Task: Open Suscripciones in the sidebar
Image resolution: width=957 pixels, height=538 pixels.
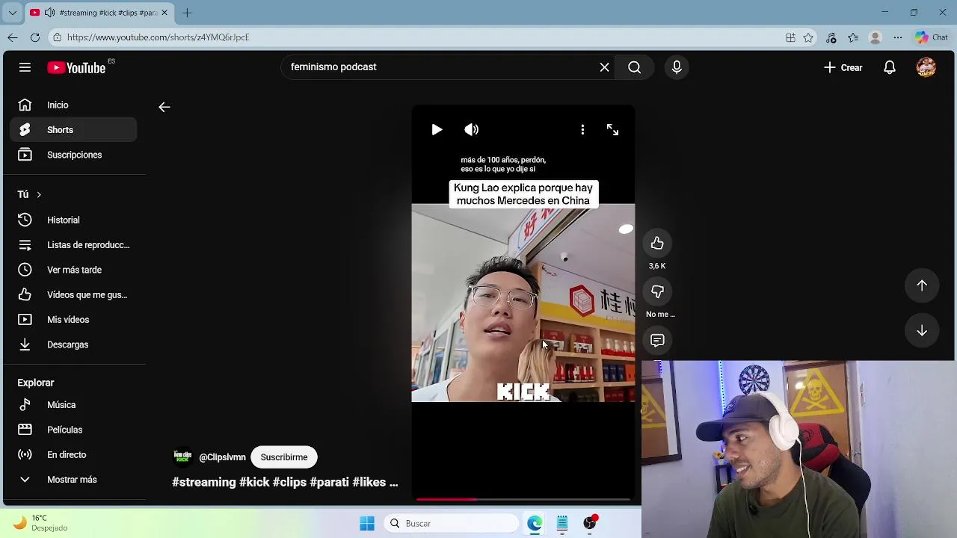Action: 73,155
